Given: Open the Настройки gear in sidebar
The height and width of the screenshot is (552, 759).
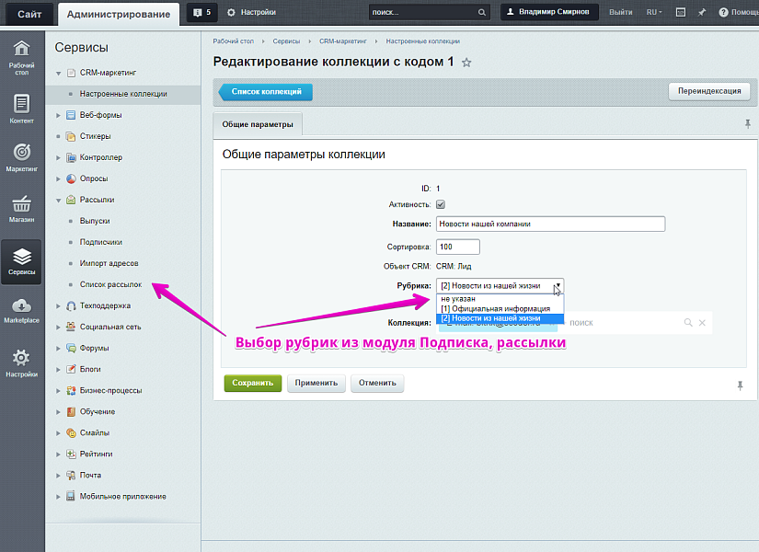Looking at the screenshot, I should 22,362.
